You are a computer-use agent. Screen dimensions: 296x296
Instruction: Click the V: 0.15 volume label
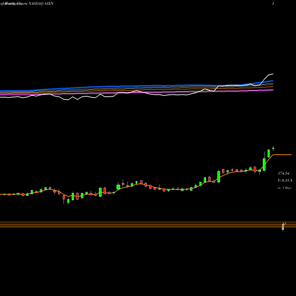[x=285, y=181]
